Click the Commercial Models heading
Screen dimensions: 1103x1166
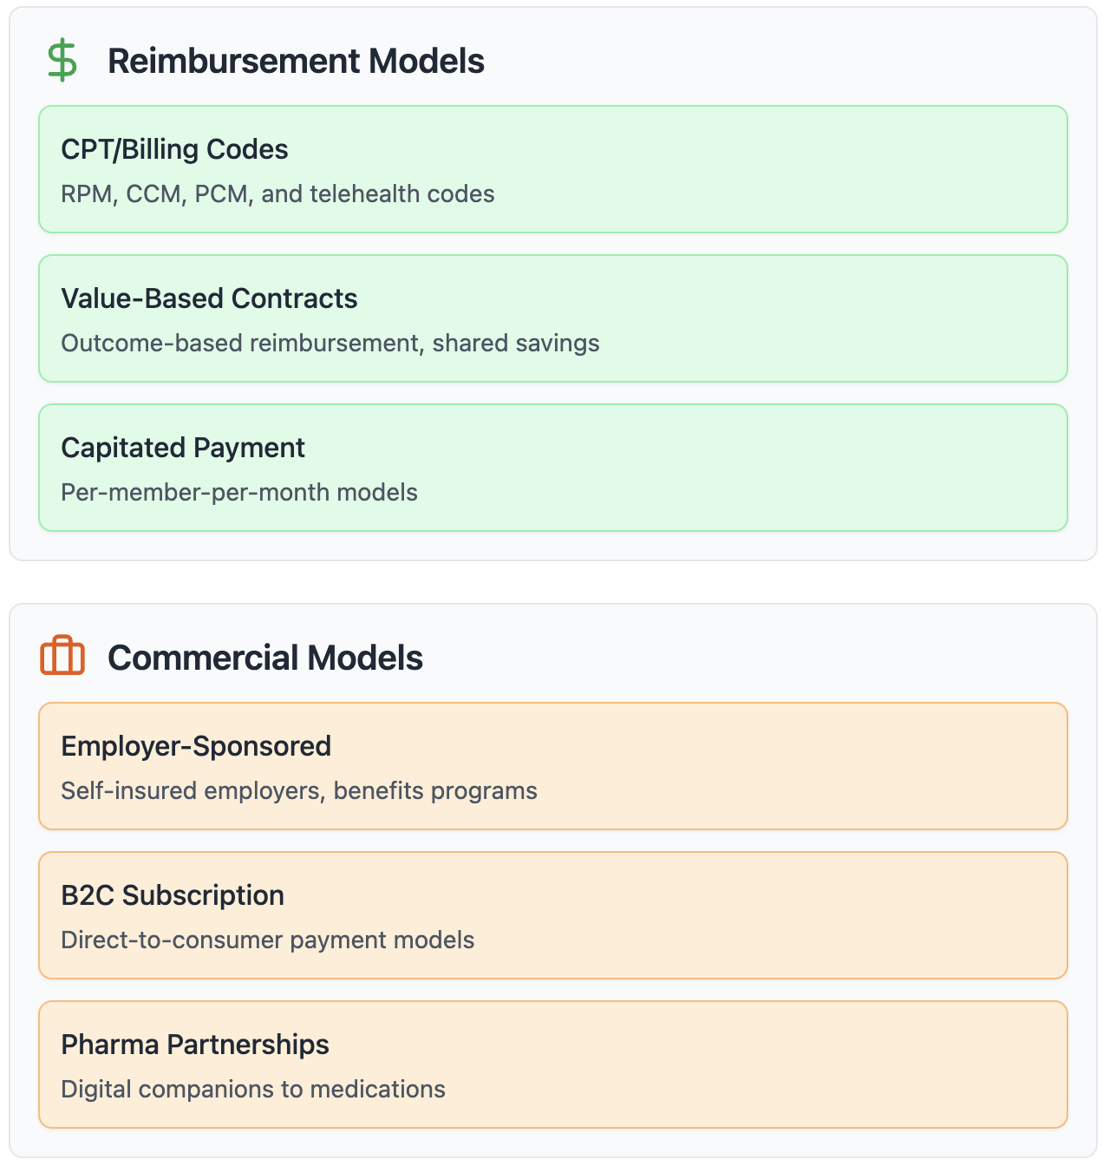264,658
